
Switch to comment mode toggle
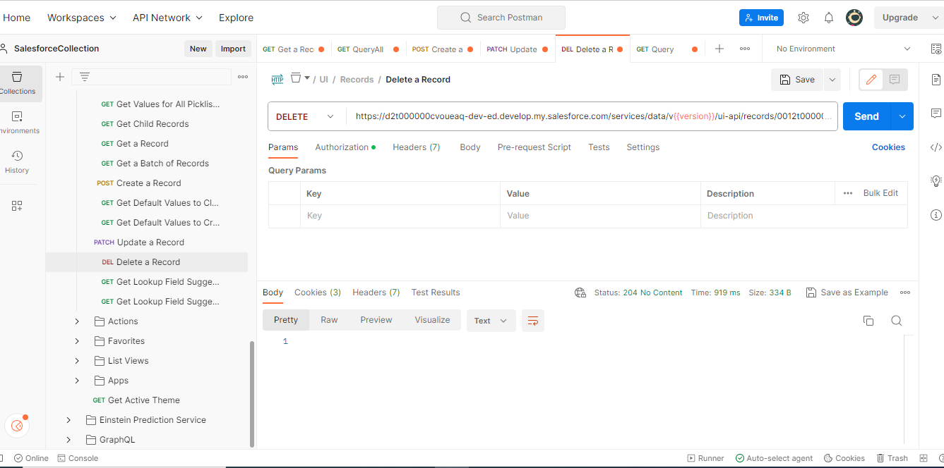895,80
